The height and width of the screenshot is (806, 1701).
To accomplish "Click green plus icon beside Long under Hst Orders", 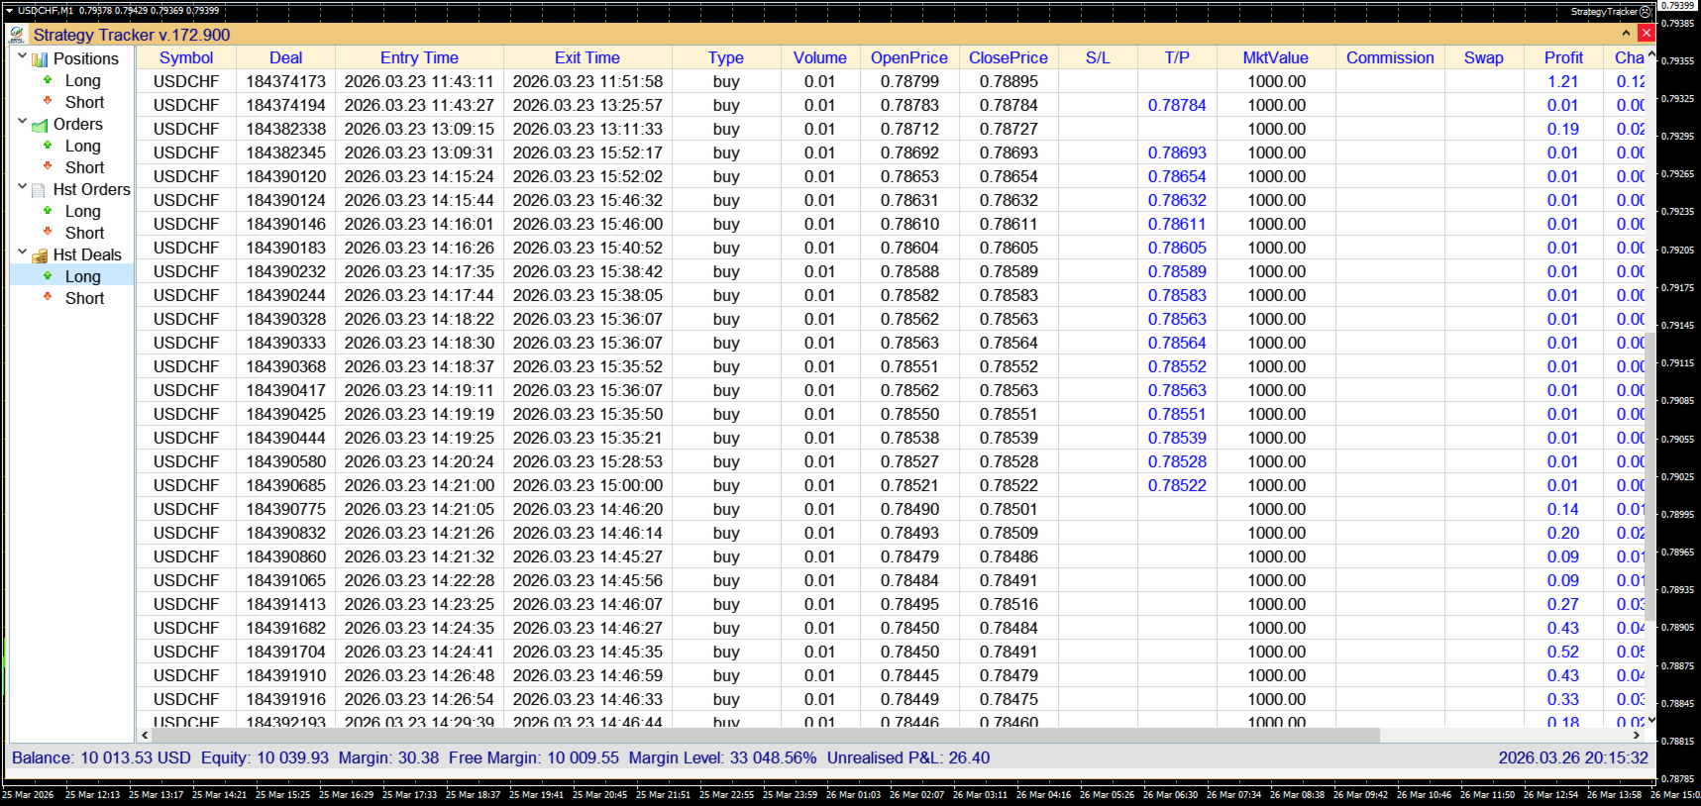I will coord(48,210).
